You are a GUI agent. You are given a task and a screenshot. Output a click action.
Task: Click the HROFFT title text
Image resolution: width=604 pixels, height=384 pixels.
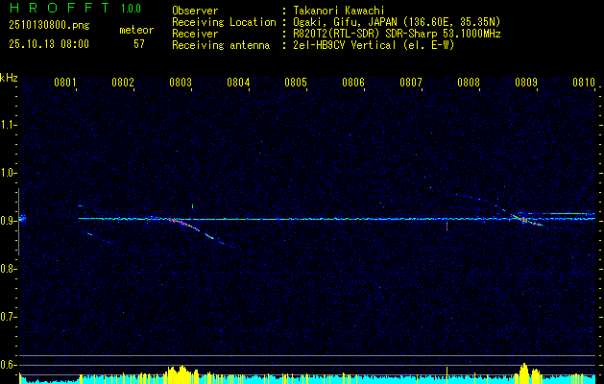coord(60,8)
